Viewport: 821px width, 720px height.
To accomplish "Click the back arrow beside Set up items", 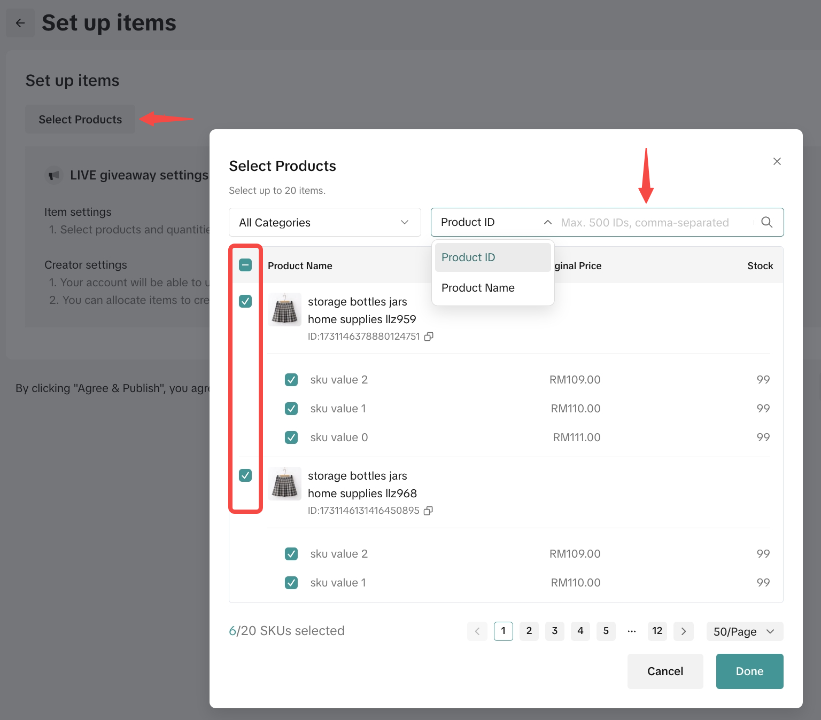I will (x=20, y=23).
